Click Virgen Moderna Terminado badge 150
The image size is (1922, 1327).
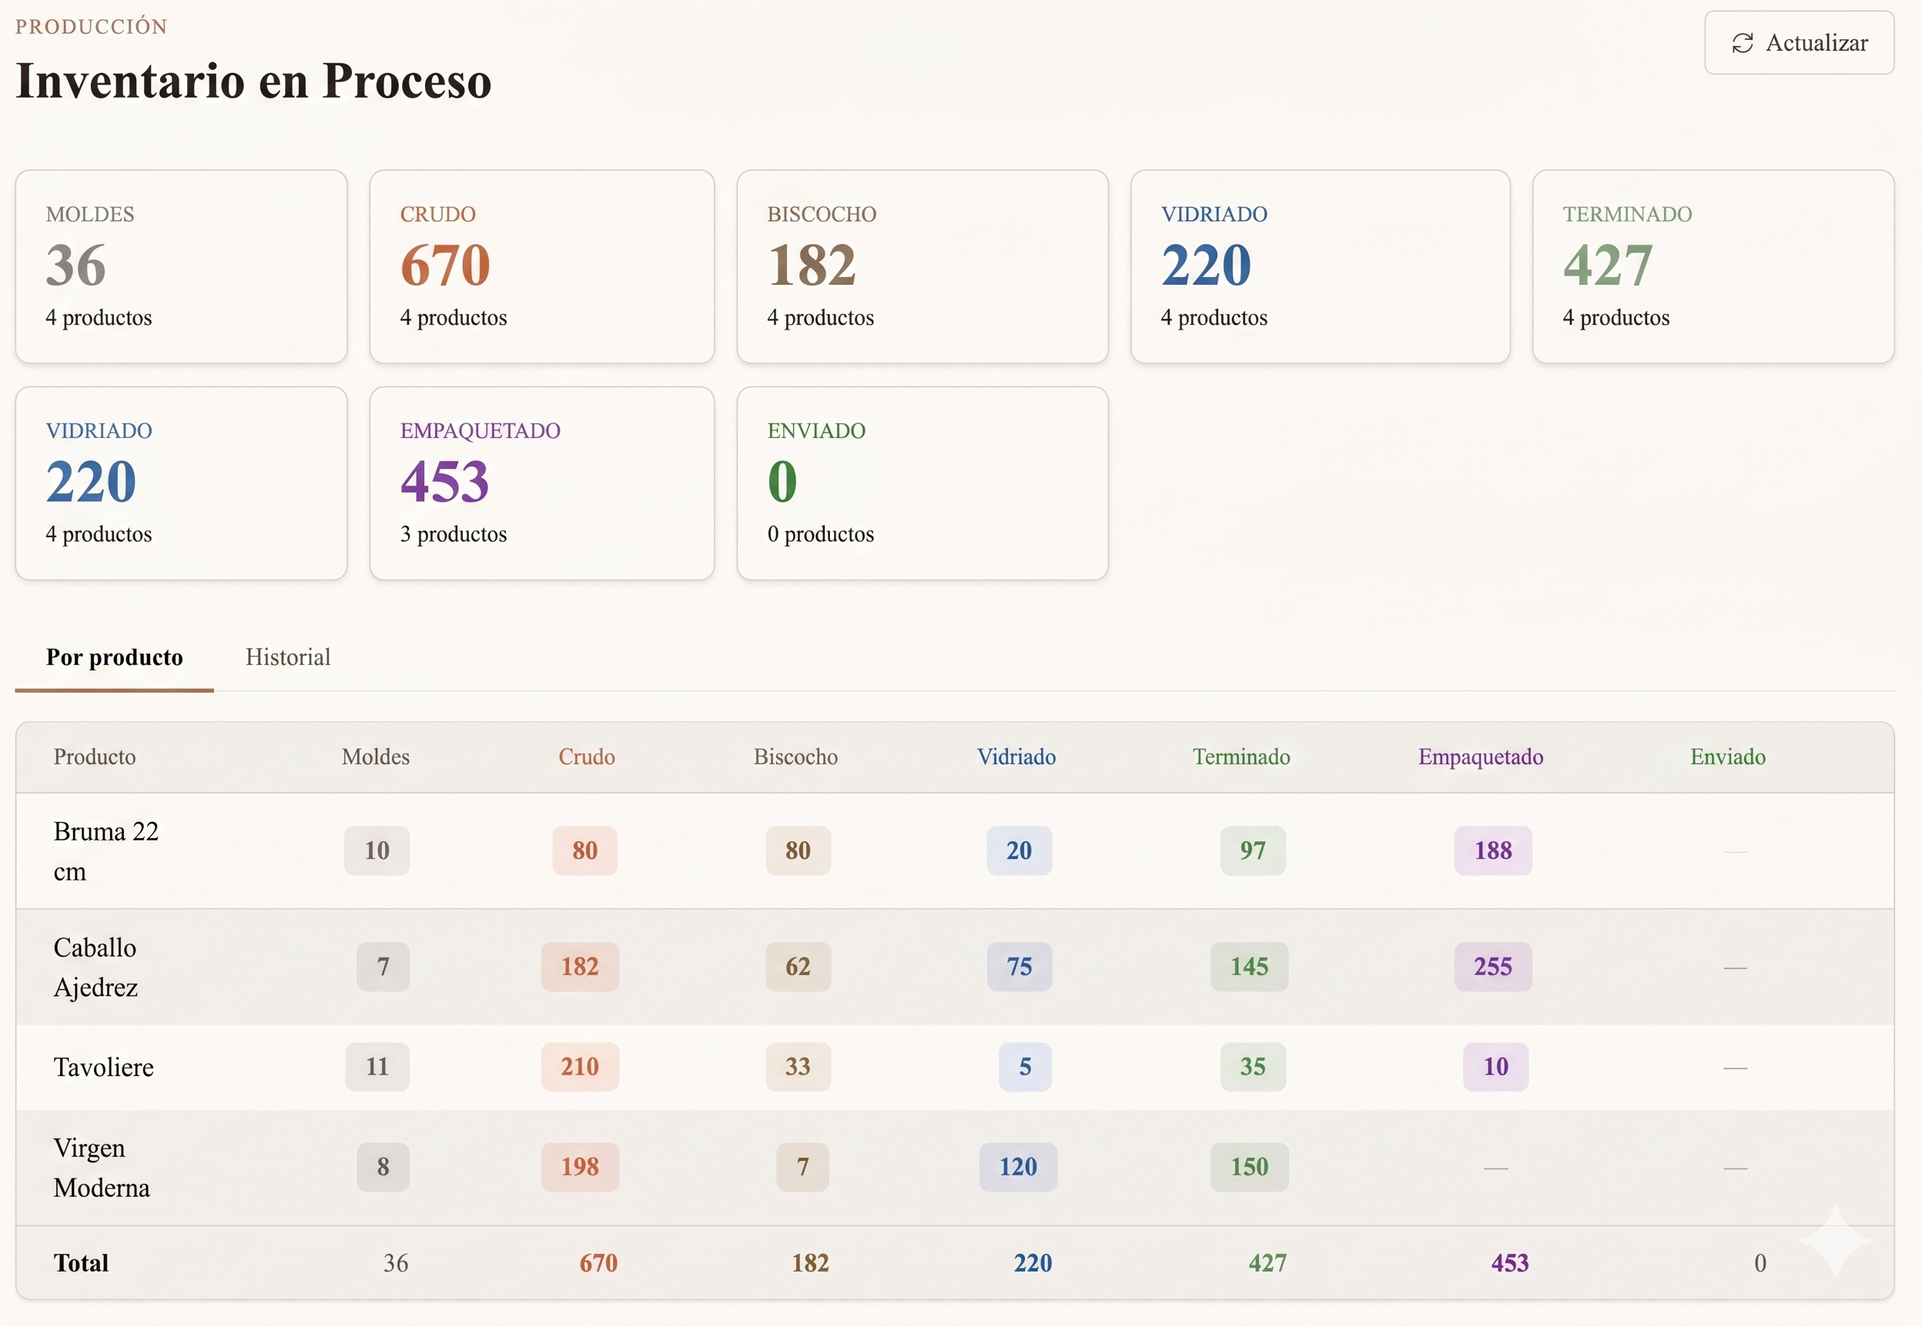[x=1249, y=1167]
